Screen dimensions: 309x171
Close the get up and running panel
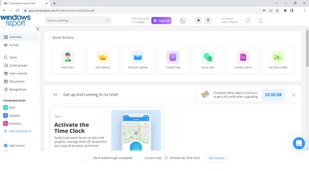point(294,95)
